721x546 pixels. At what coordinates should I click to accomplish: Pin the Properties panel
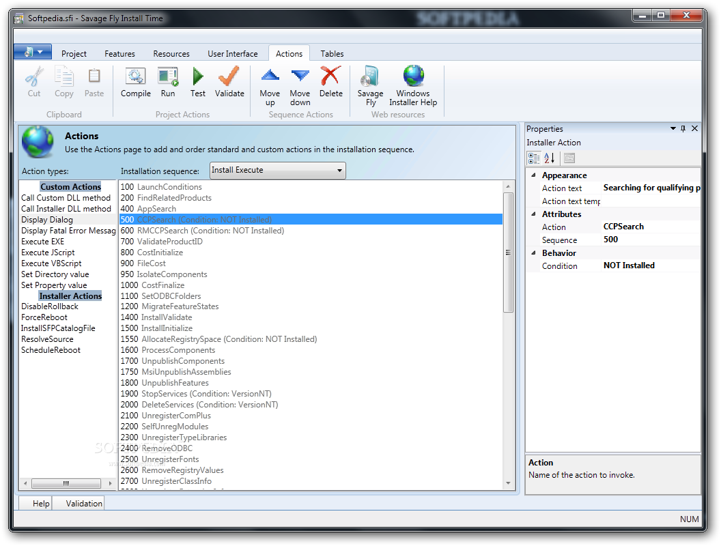[683, 129]
